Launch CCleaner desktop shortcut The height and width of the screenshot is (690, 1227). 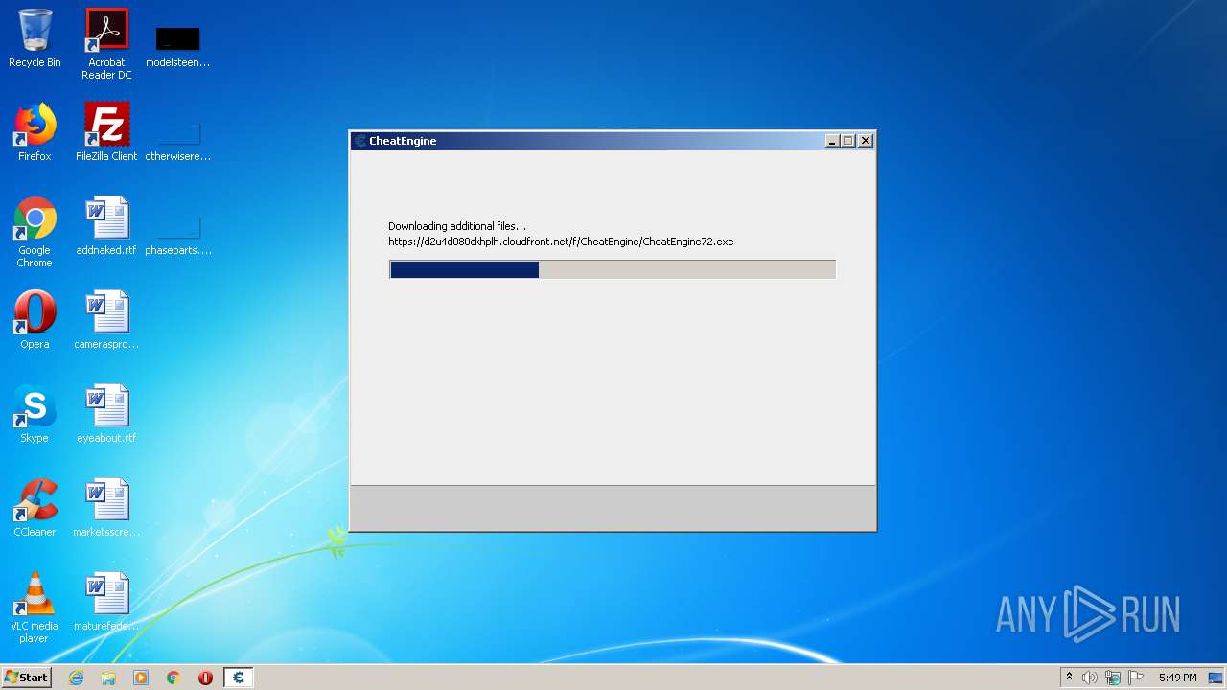pyautogui.click(x=35, y=509)
